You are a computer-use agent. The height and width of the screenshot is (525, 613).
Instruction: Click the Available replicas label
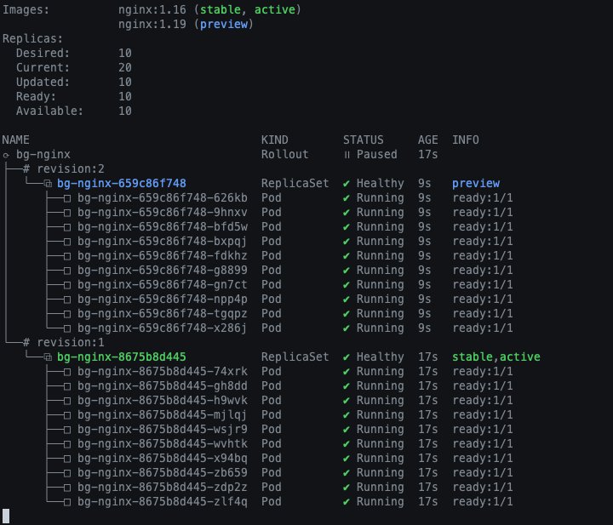tap(49, 111)
